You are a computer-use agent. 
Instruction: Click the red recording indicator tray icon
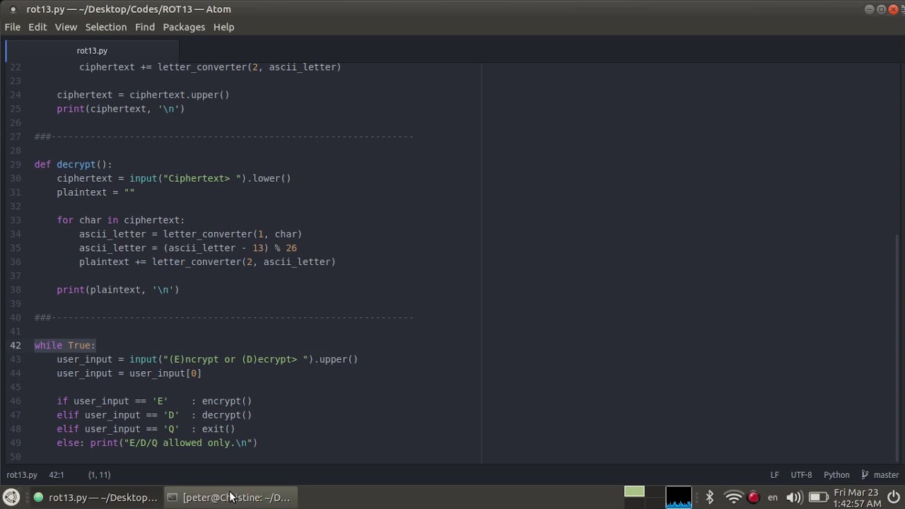[x=753, y=498]
